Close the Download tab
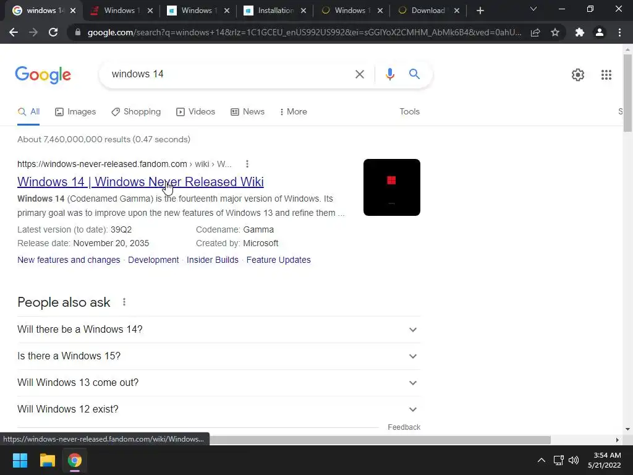Screen dimensions: 633x475 (457, 11)
